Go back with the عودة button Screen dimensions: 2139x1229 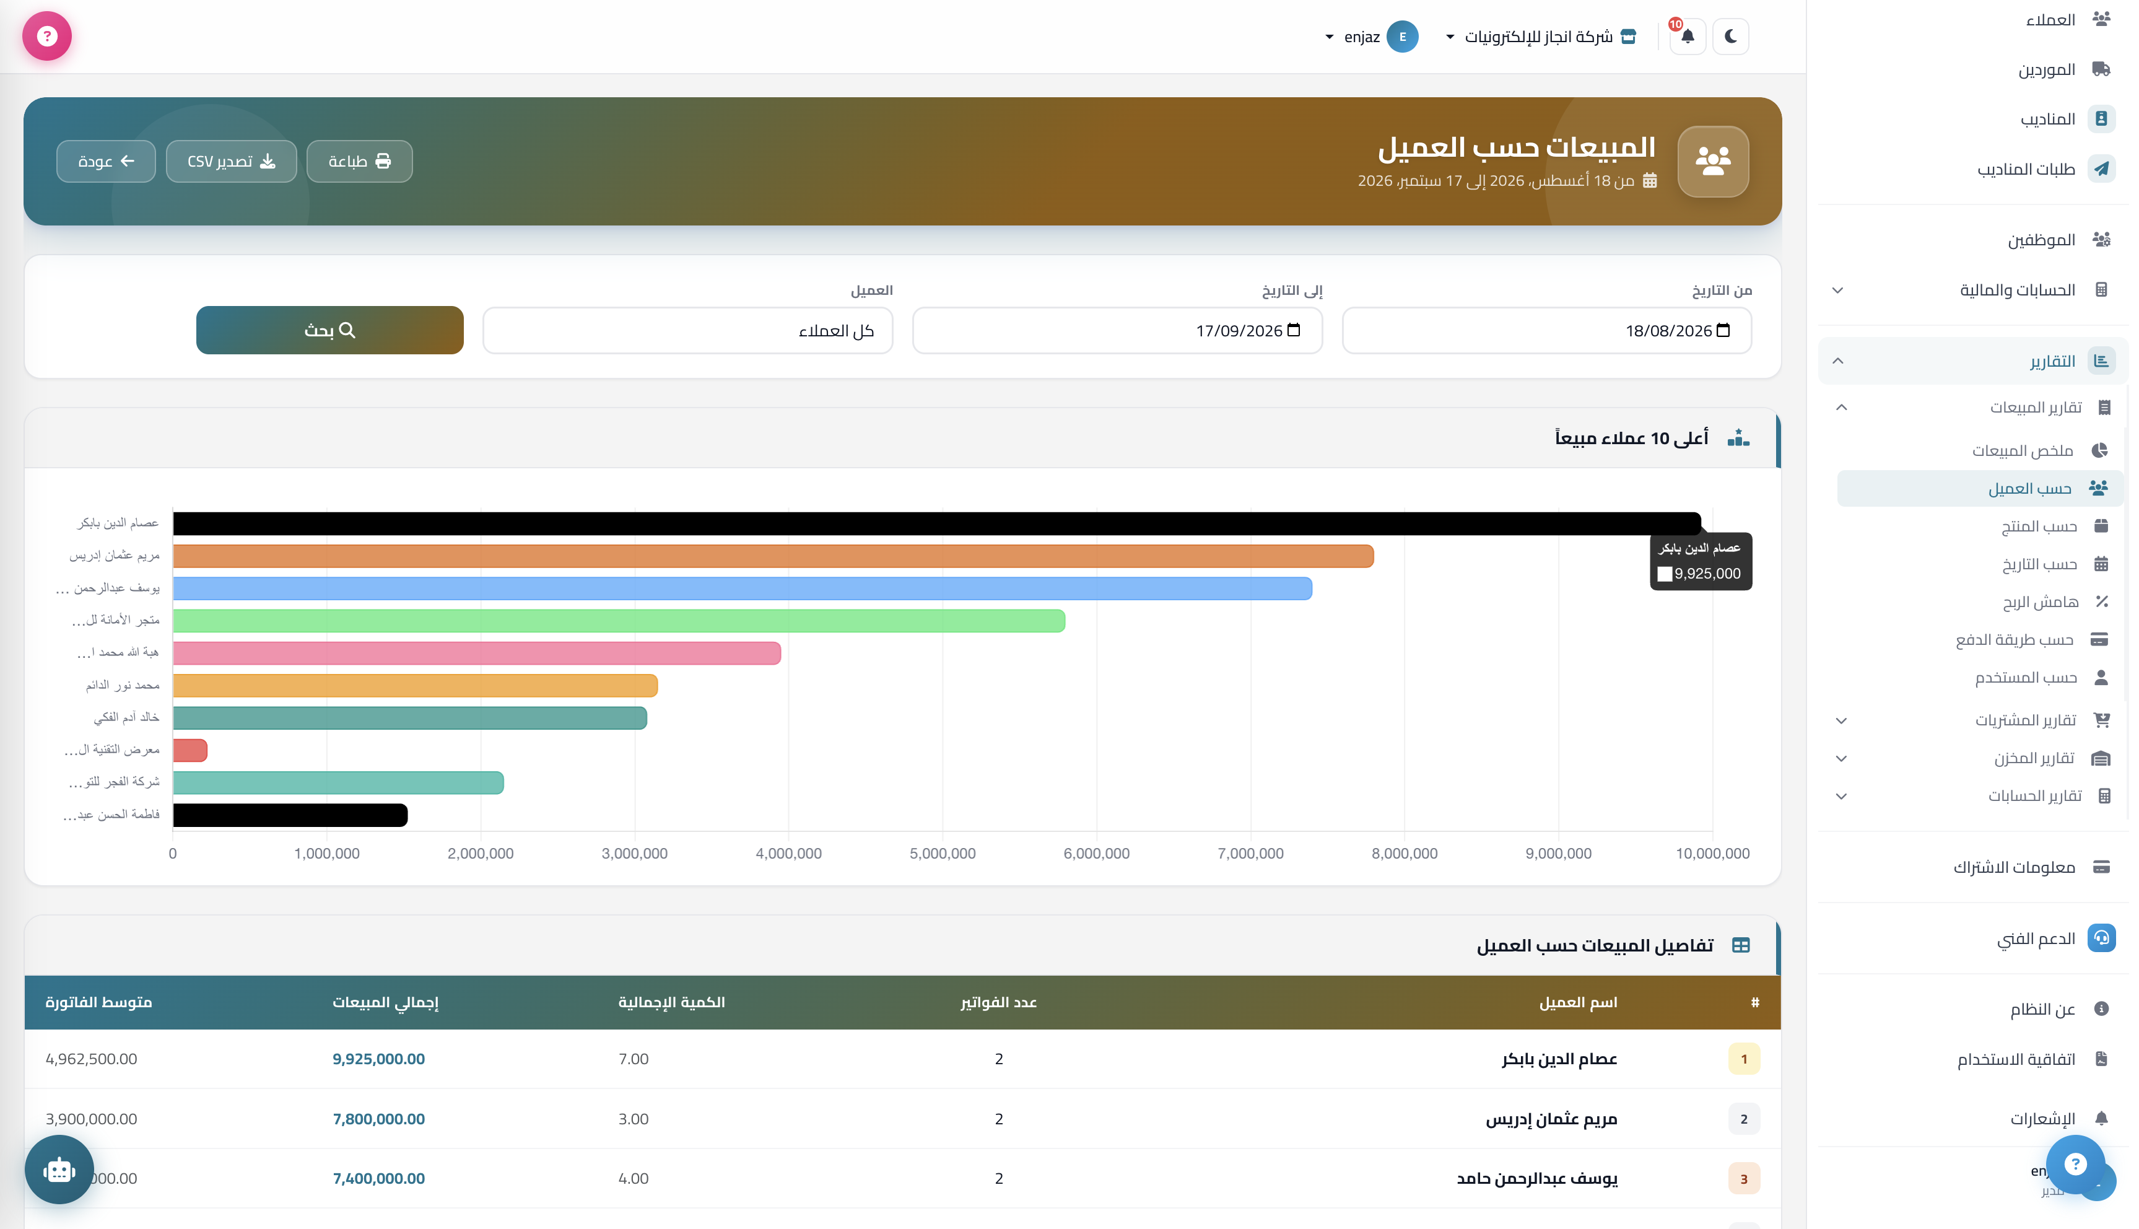click(107, 161)
